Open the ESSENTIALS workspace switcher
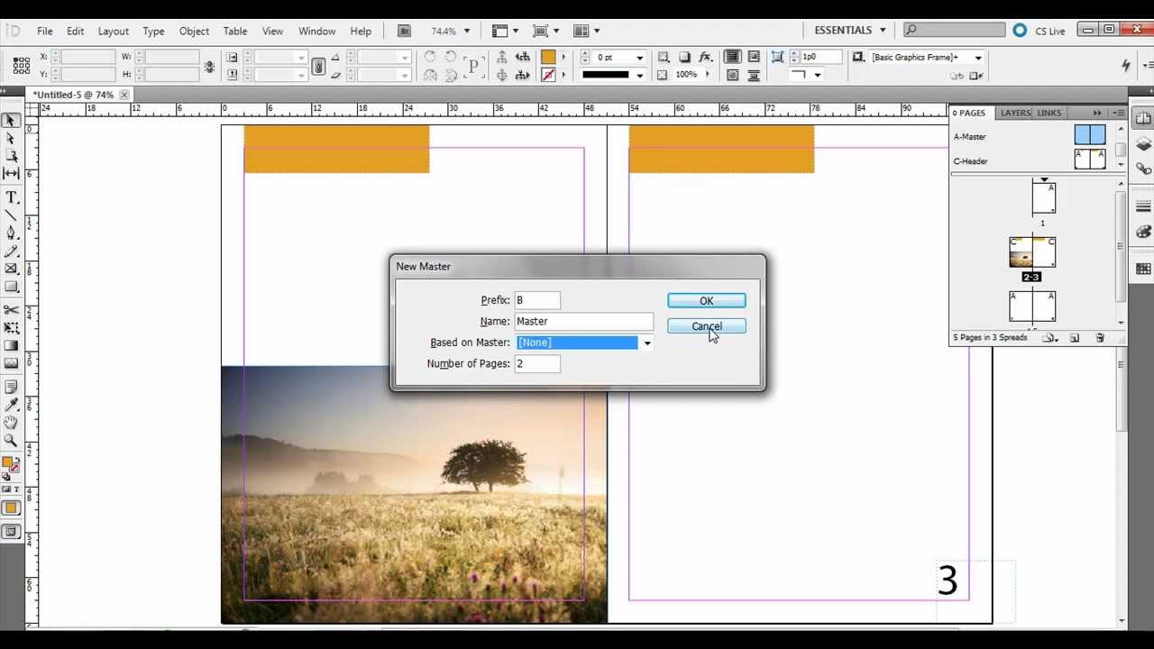 [x=850, y=31]
